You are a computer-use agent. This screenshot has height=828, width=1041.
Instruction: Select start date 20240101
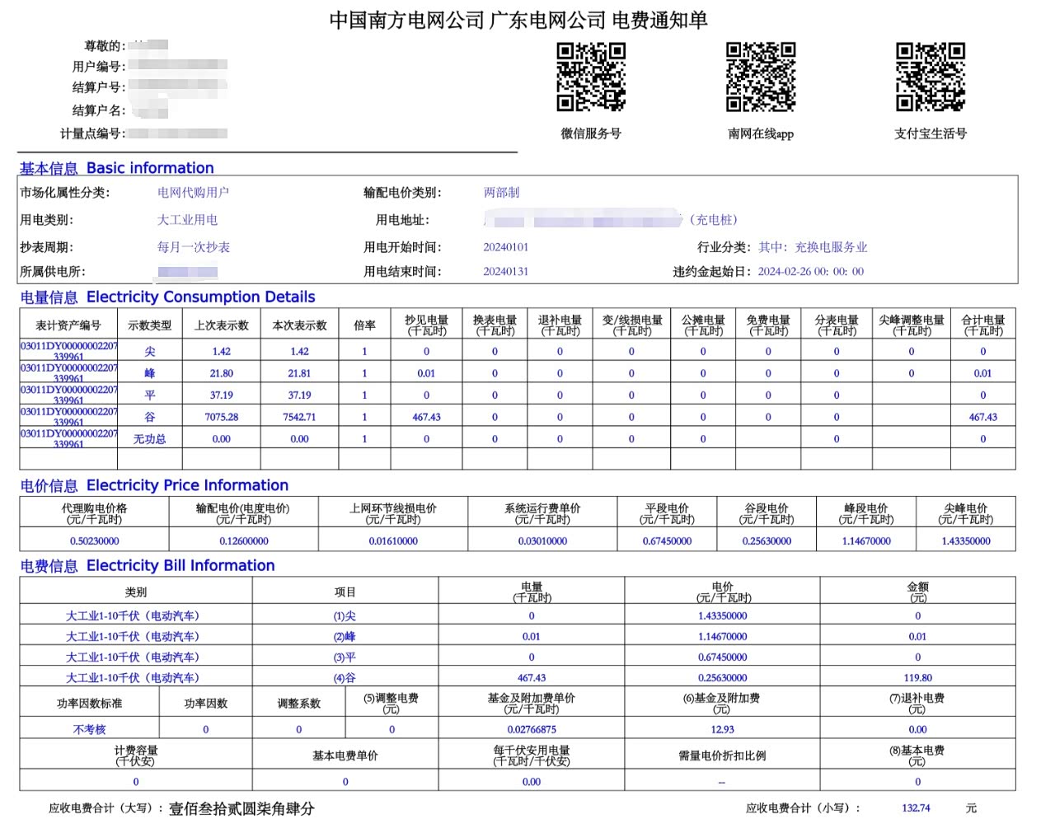[506, 247]
